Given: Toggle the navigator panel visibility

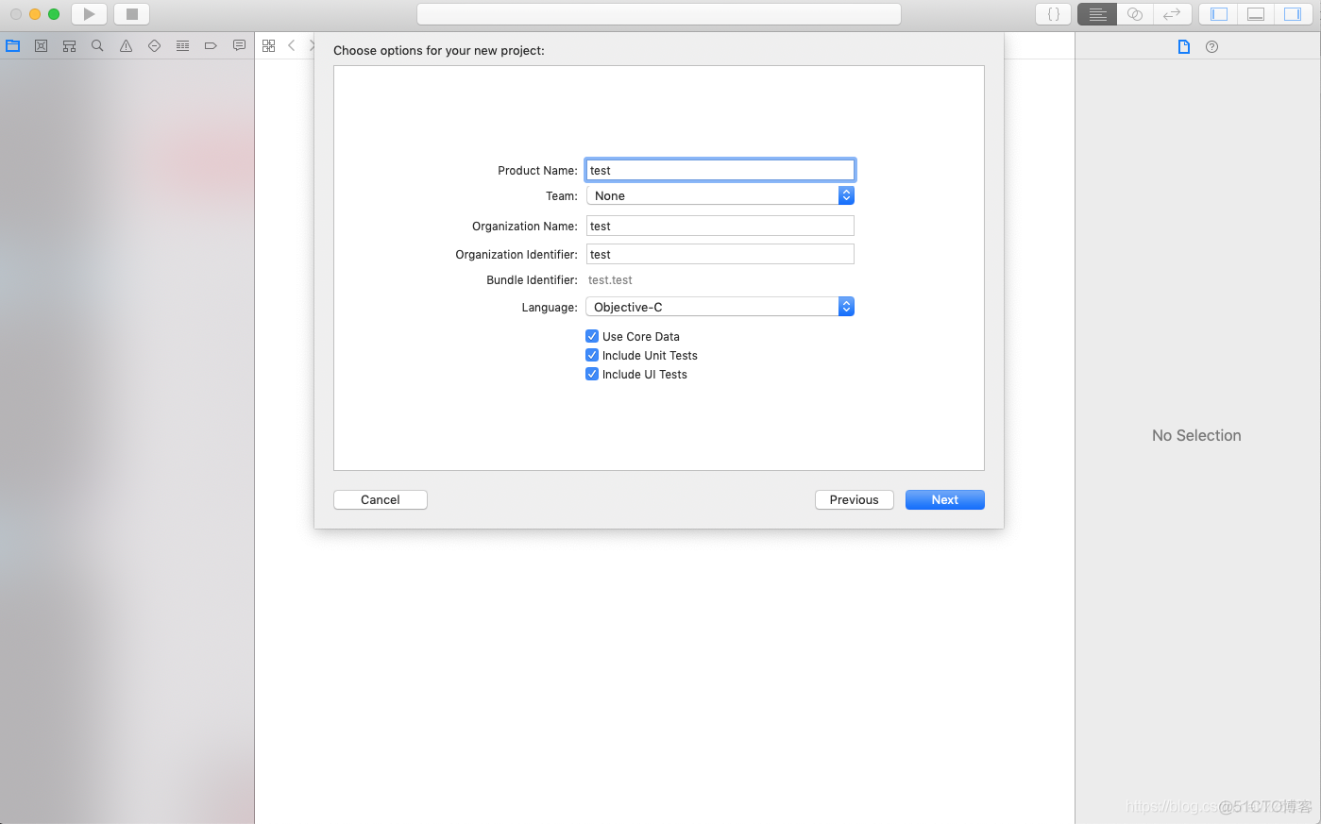Looking at the screenshot, I should coord(1219,14).
